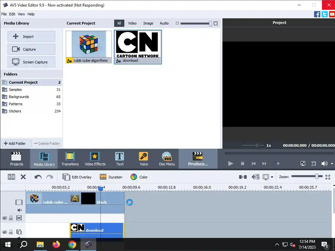This screenshot has width=335, height=251.
Task: Adjust the timeline Zoom slider
Action: pyautogui.click(x=317, y=176)
